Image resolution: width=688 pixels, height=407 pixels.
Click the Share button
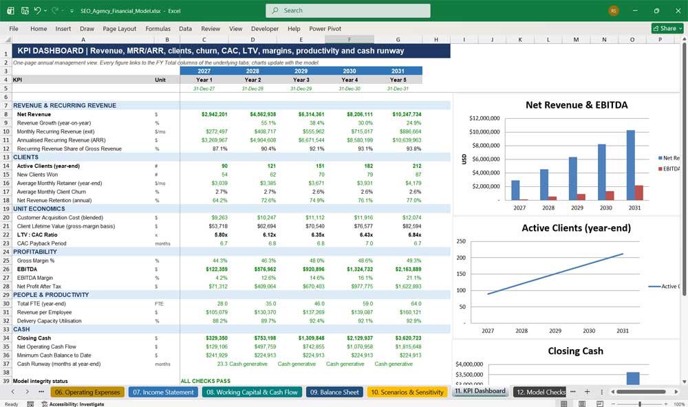pyautogui.click(x=667, y=28)
